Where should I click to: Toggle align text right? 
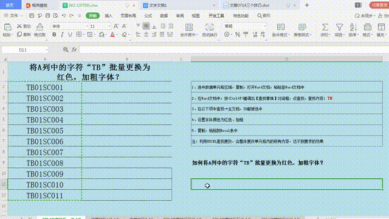coord(154,35)
